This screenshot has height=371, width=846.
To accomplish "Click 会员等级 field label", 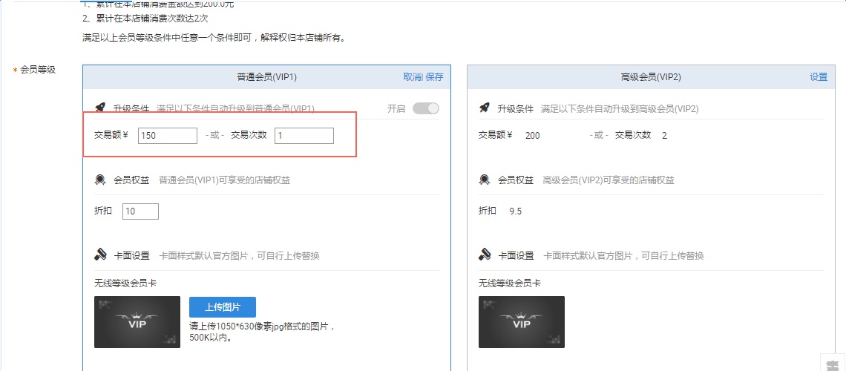I will (x=38, y=70).
